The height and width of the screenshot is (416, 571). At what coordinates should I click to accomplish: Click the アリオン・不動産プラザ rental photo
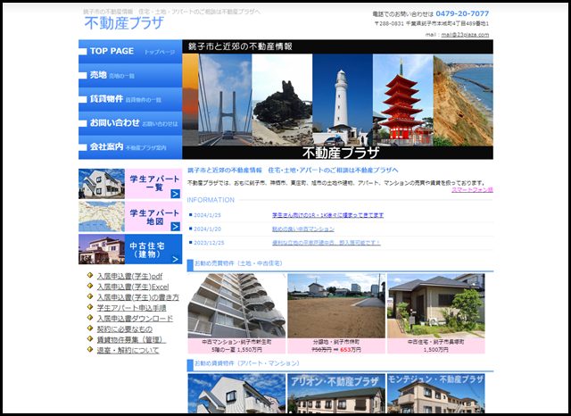pos(336,394)
